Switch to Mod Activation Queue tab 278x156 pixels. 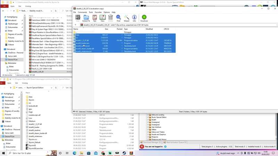coord(176,142)
